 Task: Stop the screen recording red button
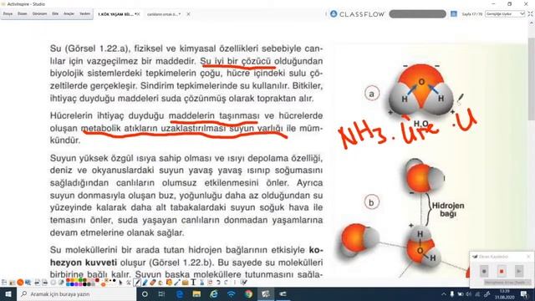502,271
